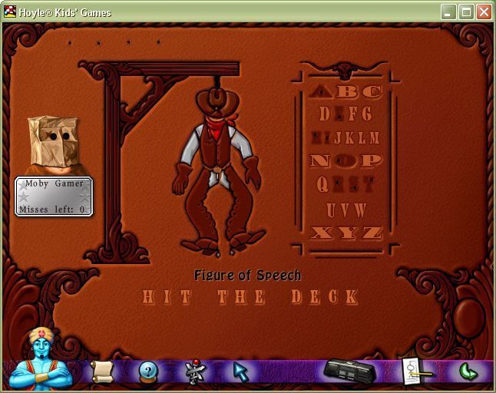Click the 'Misses left: 0' text
Screen dimensions: 496x393
[x=52, y=210]
